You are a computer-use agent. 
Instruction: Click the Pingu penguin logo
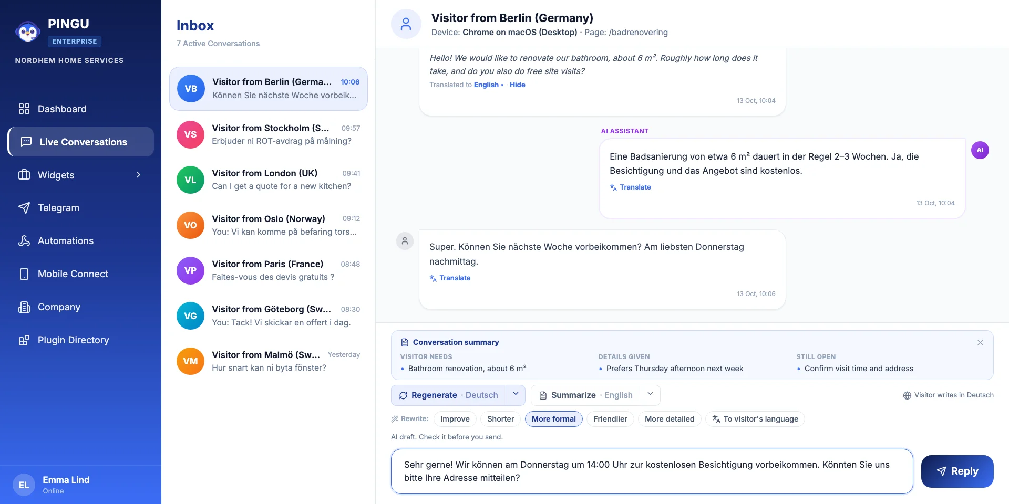[28, 32]
